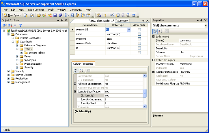Open the Table Designer menu
This screenshot has width=209, height=133.
pyautogui.click(x=36, y=10)
